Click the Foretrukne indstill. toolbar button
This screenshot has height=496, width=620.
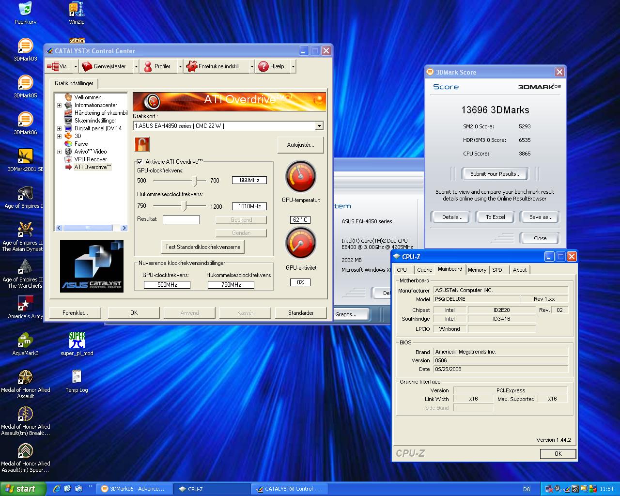[x=216, y=66]
